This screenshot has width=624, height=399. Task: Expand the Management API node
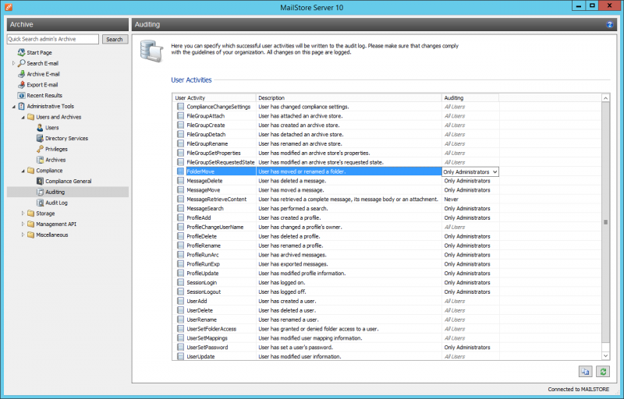[23, 224]
